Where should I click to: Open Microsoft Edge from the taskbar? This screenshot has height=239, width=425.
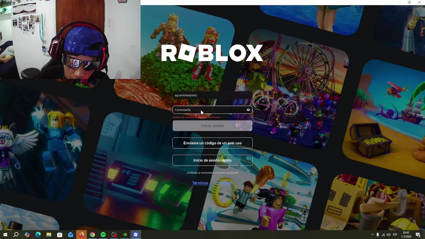point(38,235)
